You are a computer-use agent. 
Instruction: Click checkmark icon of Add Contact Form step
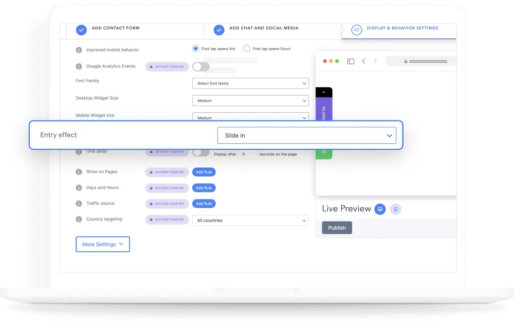coord(81,30)
